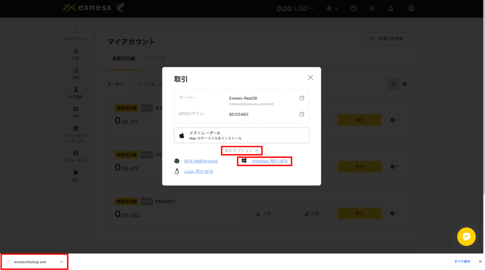Open the MT4 WebTerminal link

[x=201, y=161]
